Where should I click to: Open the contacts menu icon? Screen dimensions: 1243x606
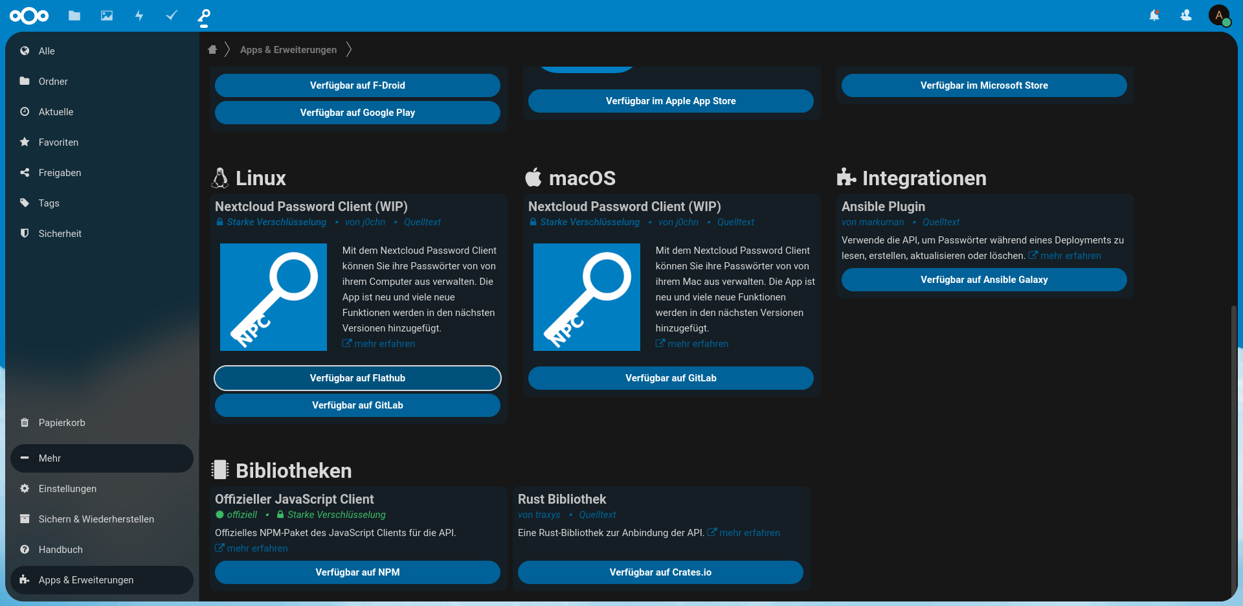[1186, 16]
